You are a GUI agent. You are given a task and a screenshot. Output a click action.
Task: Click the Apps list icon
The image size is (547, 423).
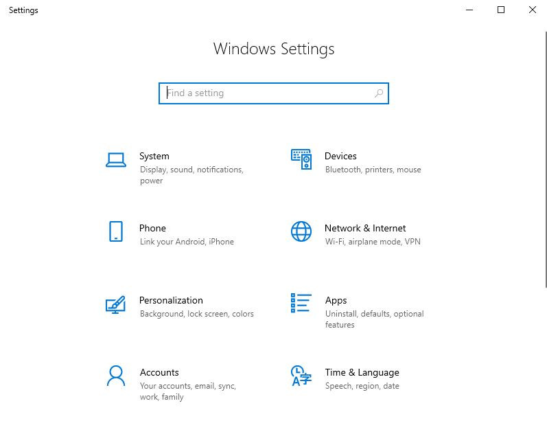301,303
